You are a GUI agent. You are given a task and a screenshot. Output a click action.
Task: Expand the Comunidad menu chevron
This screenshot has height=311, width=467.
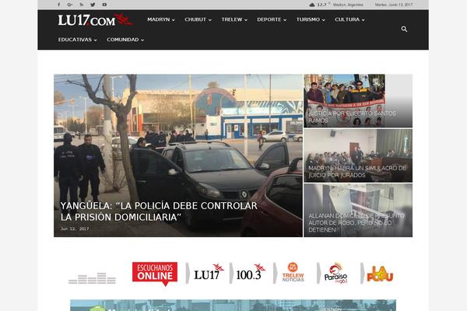142,40
